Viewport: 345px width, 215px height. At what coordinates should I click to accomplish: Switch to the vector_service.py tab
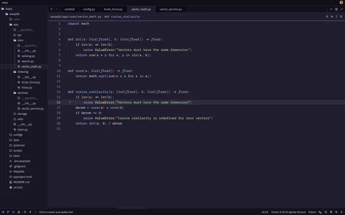(171, 9)
